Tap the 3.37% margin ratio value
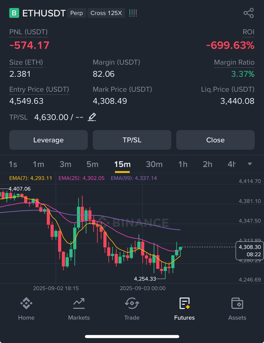The width and height of the screenshot is (264, 343). click(243, 74)
